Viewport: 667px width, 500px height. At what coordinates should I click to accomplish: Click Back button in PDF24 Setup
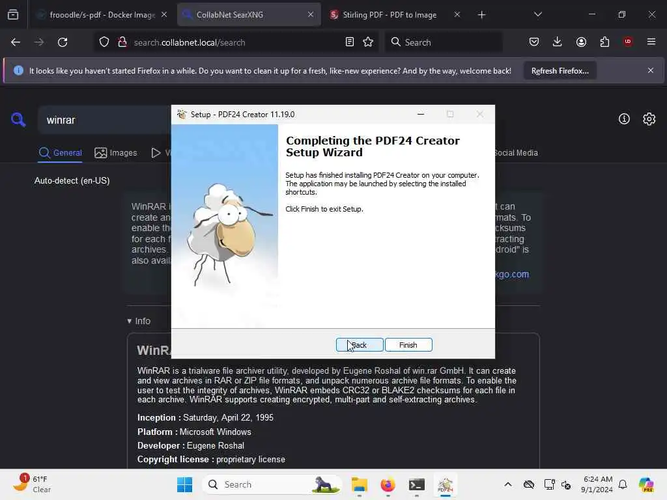pyautogui.click(x=360, y=345)
